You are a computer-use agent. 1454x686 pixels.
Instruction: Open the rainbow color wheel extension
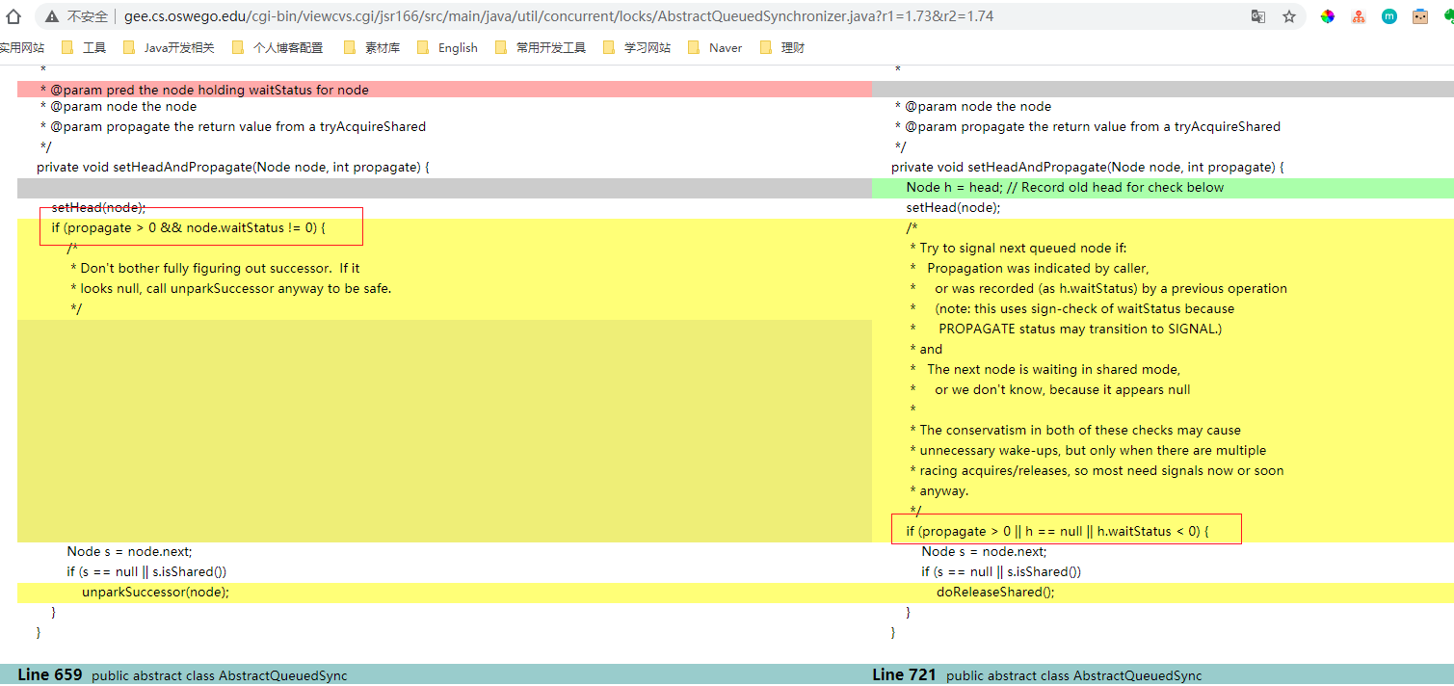(x=1328, y=16)
